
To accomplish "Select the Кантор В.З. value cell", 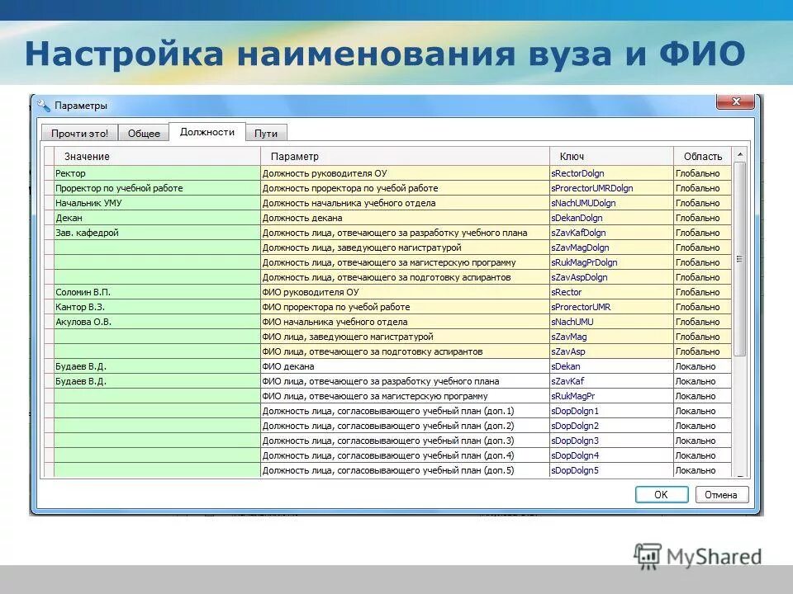I will click(157, 307).
